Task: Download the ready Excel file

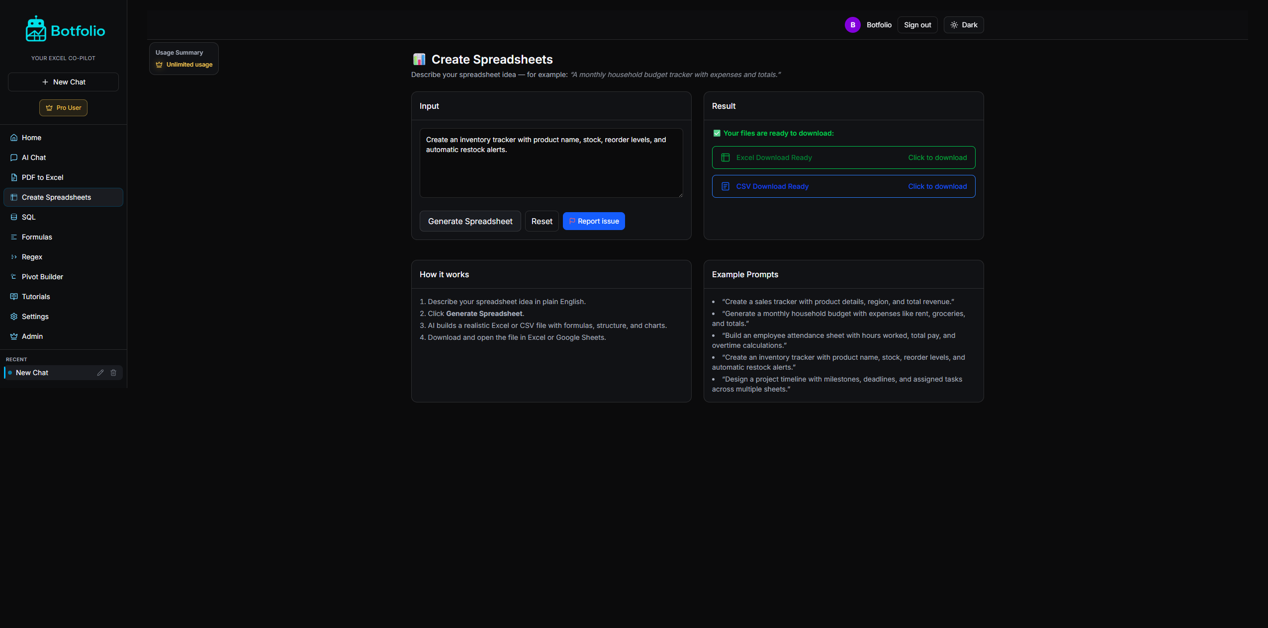Action: 843,157
